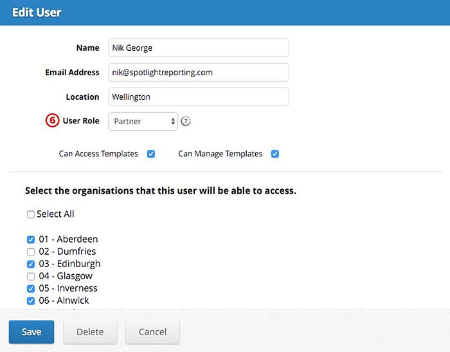The width and height of the screenshot is (450, 352).
Task: Click the Can Access Templates label text
Action: pos(98,154)
